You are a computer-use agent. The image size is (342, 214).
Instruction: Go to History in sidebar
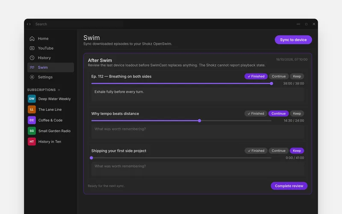(50, 58)
